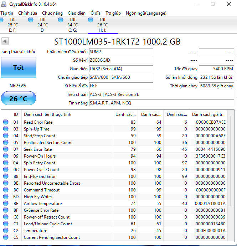
Task: Select the C: G: disk at 34 °C
Action: [x=72, y=25]
